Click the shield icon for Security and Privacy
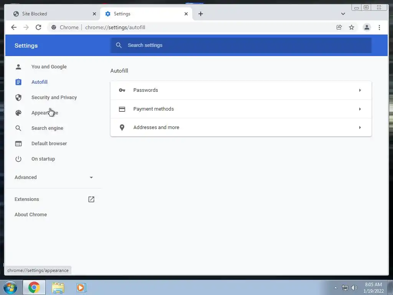 coord(18,97)
